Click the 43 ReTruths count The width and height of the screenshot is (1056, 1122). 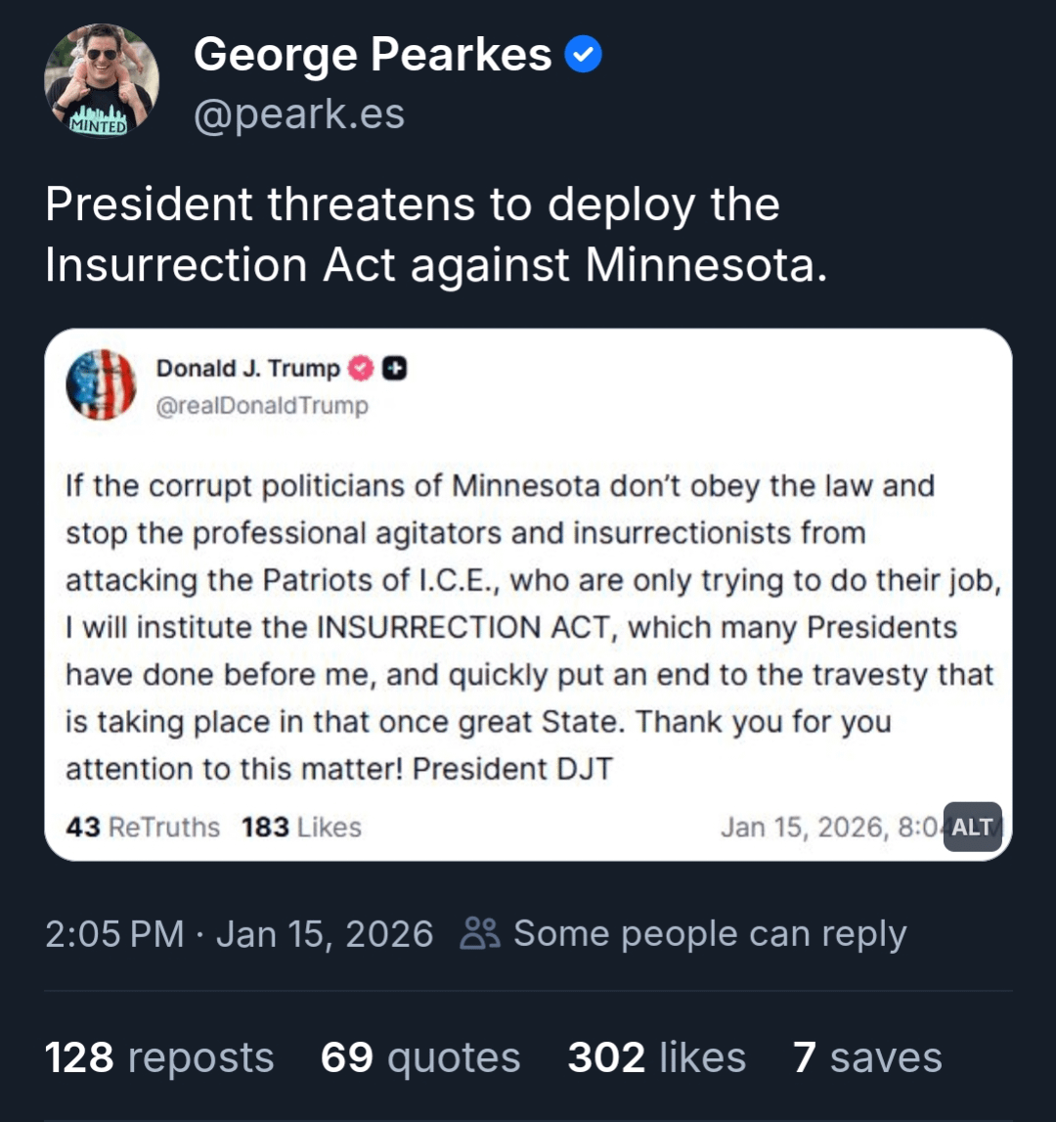[143, 828]
